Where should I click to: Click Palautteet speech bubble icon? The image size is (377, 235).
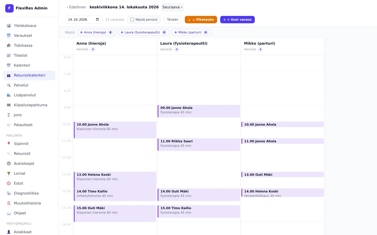(x=9, y=125)
